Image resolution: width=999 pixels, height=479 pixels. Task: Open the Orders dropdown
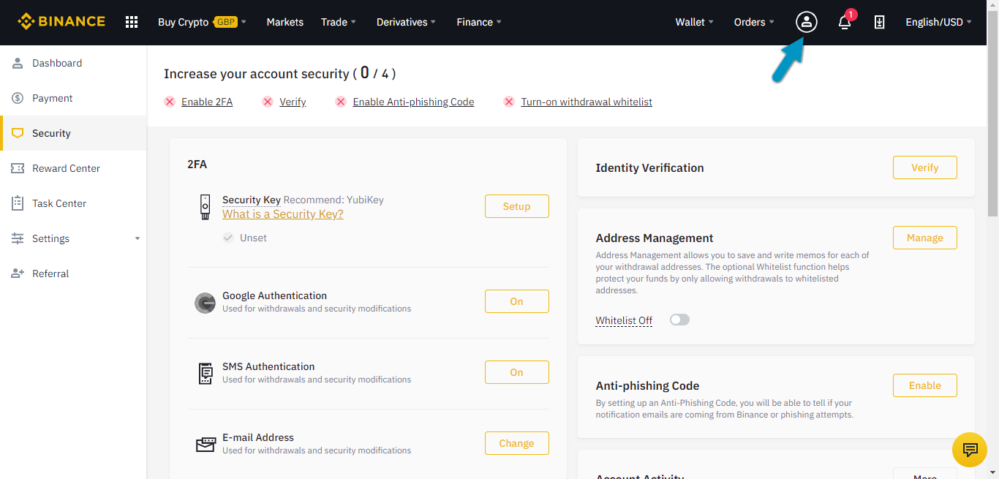[755, 22]
